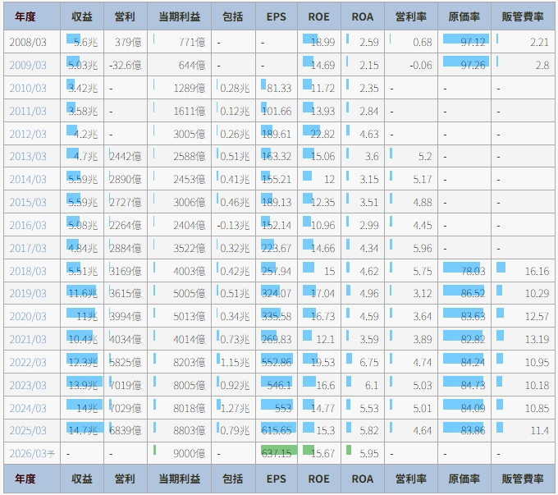Select the 6.75 ROA cell for 2022/03

tap(362, 362)
